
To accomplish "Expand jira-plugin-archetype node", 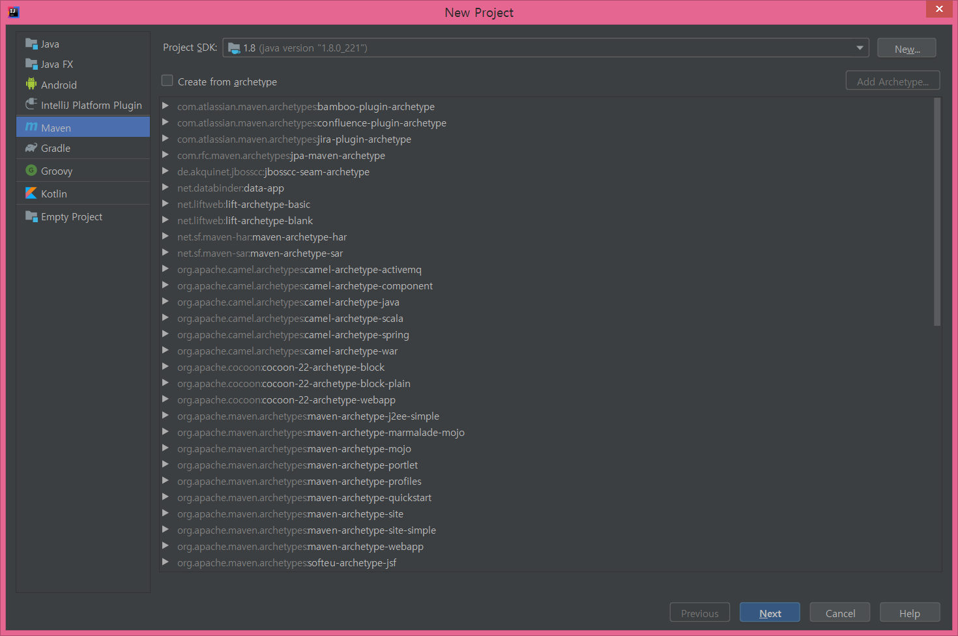I will tap(166, 138).
